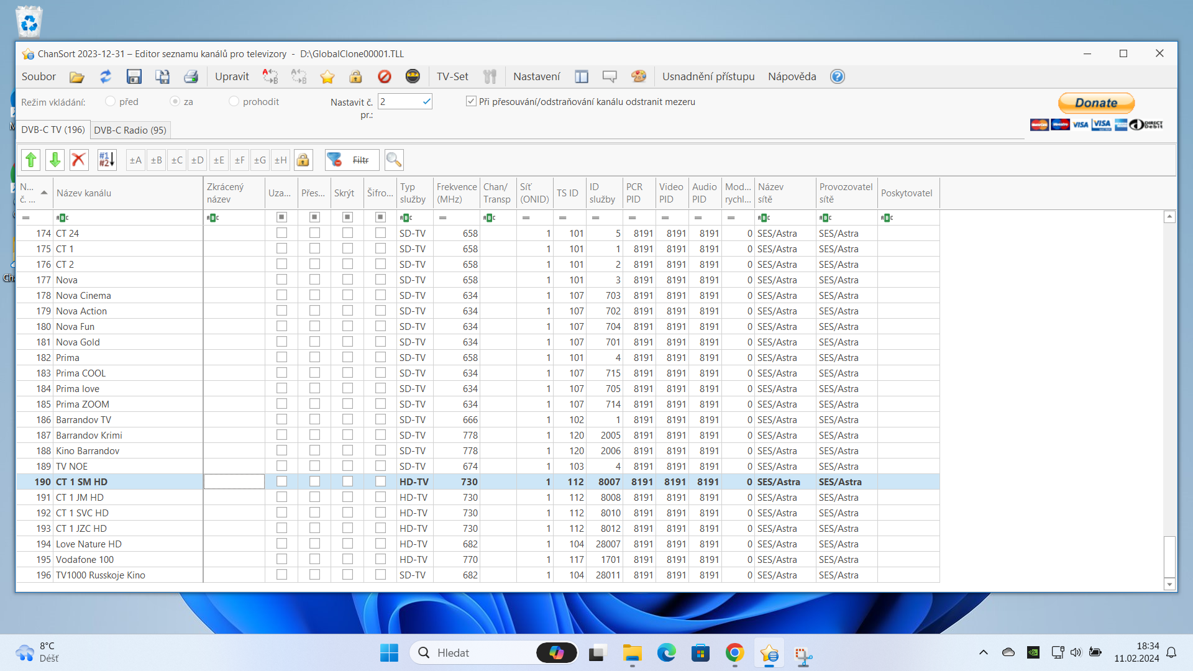Click the vertical scrollbar thumb
This screenshot has height=671, width=1193.
click(x=1169, y=557)
